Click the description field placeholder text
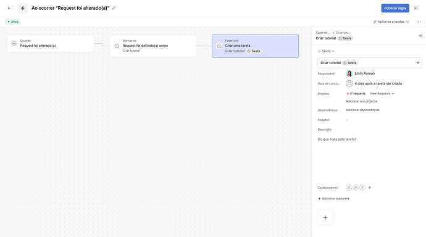 coord(337,139)
